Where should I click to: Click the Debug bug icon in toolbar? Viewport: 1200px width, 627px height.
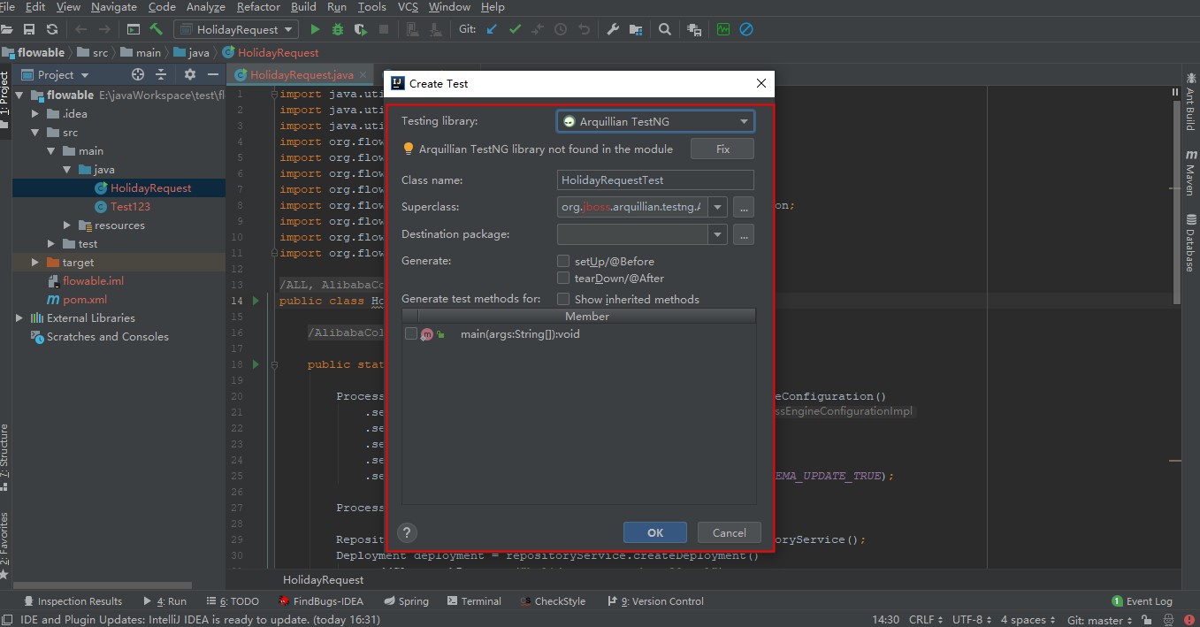coord(338,29)
